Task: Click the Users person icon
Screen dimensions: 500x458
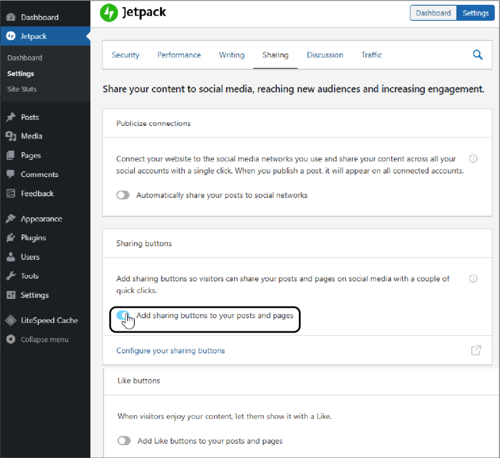Action: [11, 257]
